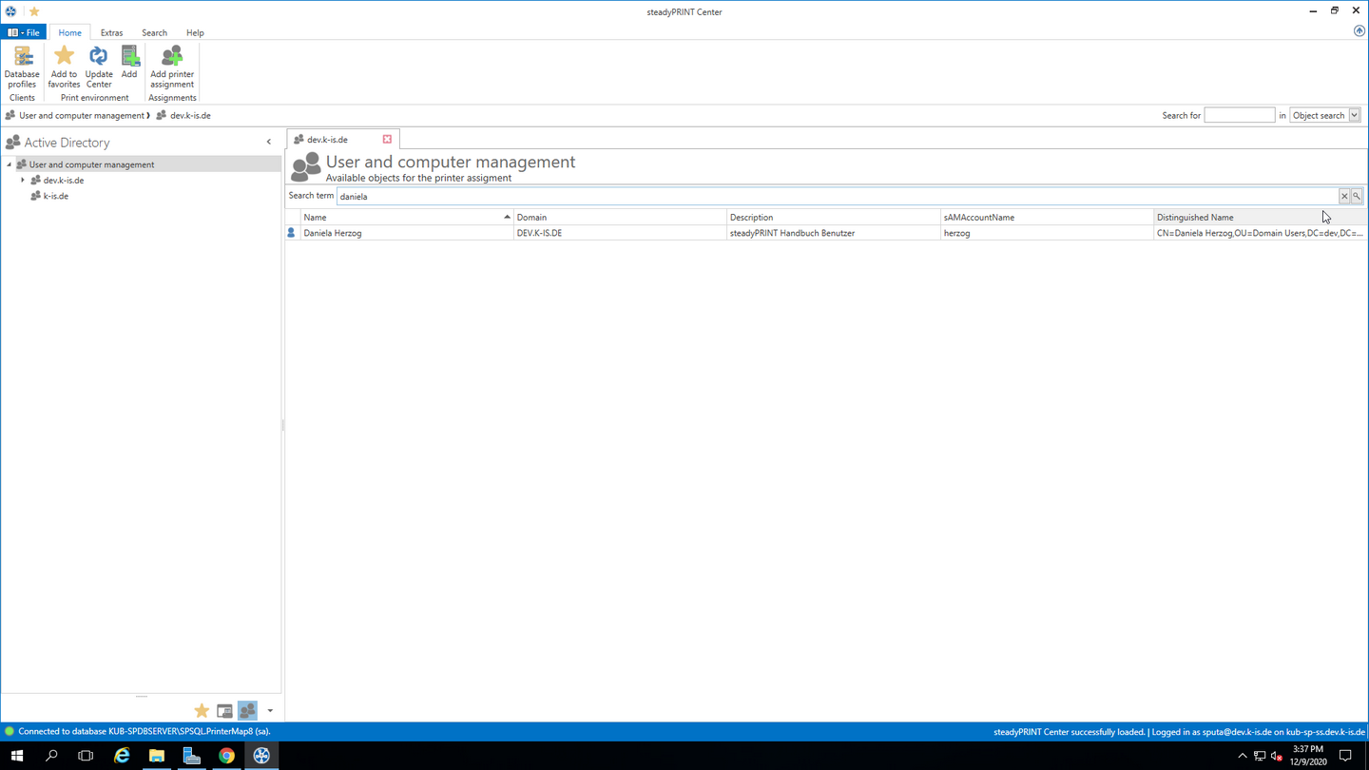The width and height of the screenshot is (1369, 770).
Task: Click the Search for input field
Action: [1240, 115]
